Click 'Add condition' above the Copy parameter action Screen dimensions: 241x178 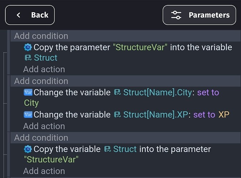(41, 36)
